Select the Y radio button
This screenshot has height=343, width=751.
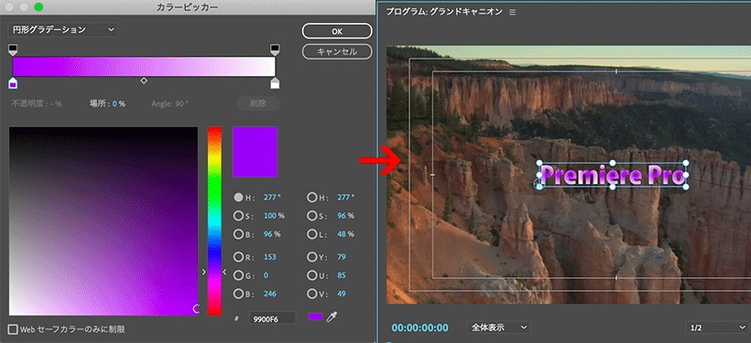[x=311, y=257]
